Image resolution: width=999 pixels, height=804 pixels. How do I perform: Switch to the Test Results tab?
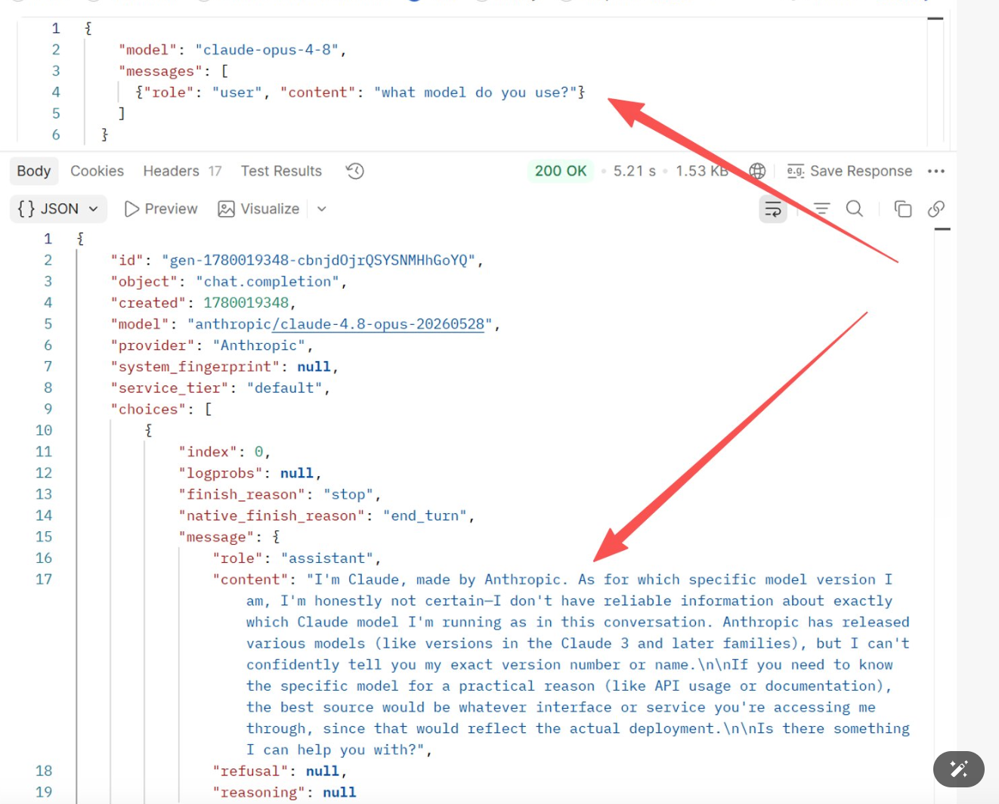pyautogui.click(x=281, y=172)
